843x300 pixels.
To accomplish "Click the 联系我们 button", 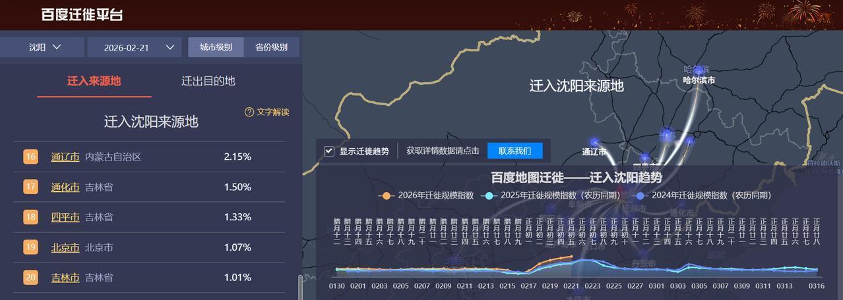I will click(x=515, y=151).
